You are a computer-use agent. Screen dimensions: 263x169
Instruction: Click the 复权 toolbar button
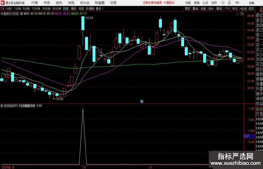point(188,9)
